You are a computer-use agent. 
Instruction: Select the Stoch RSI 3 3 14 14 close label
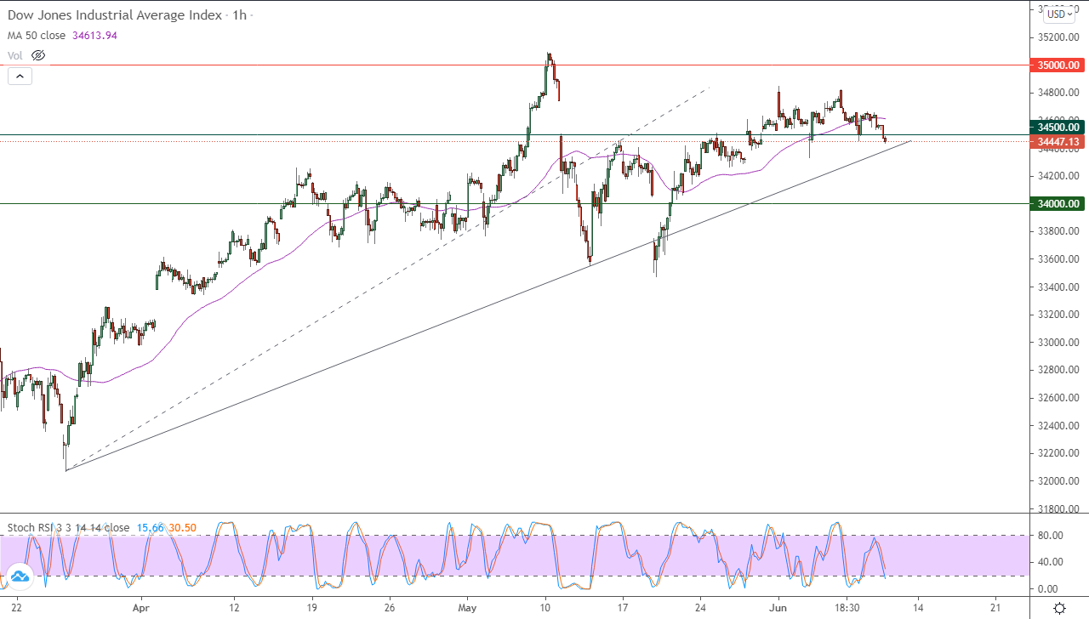[x=68, y=527]
